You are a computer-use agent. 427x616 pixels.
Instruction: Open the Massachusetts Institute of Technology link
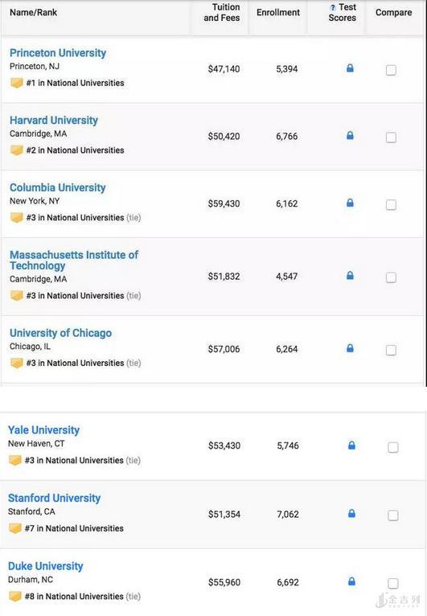(x=74, y=260)
